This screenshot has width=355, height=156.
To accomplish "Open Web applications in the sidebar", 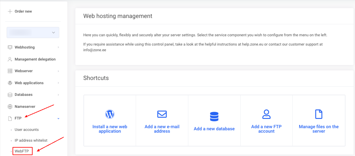I will pos(29,83).
